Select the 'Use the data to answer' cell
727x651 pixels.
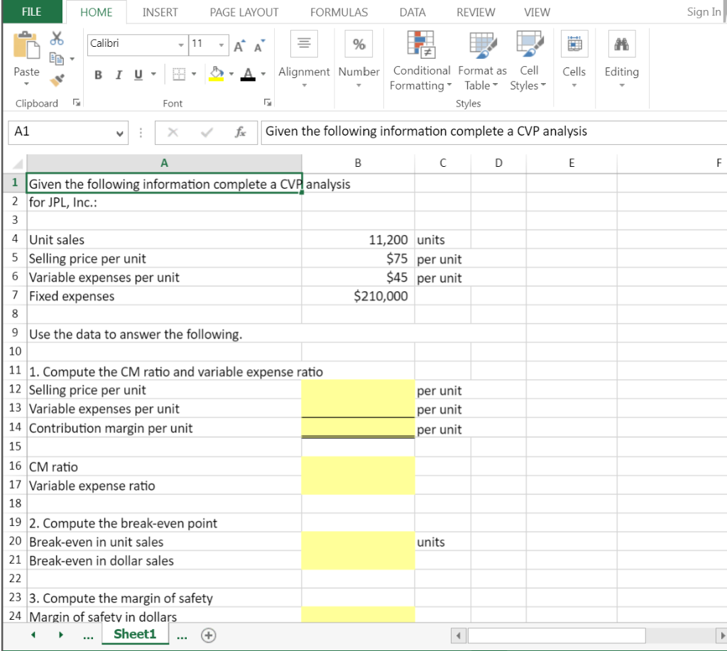(x=164, y=334)
